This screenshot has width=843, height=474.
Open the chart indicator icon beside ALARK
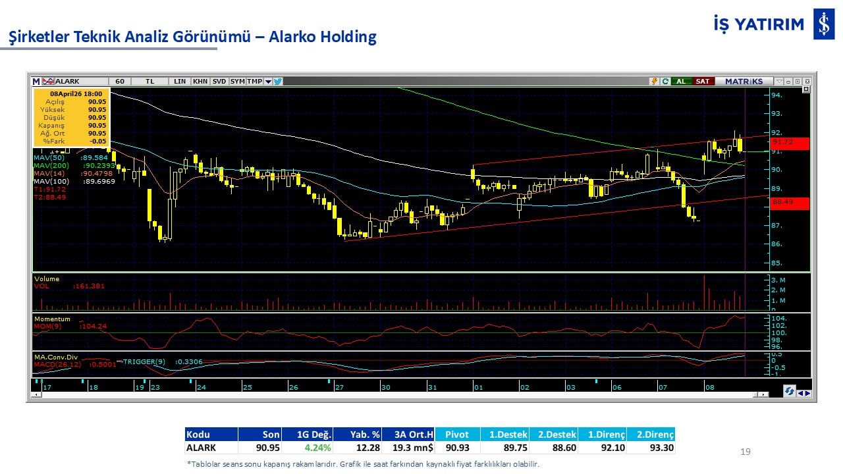(48, 82)
